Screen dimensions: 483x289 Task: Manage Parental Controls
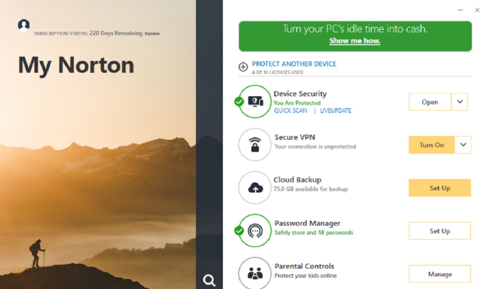[x=440, y=274]
